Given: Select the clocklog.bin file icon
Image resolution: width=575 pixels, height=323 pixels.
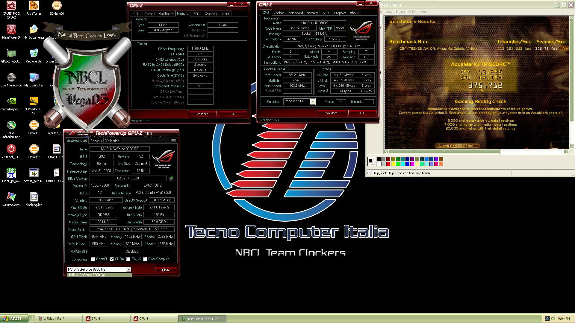Looking at the screenshot, I should pyautogui.click(x=34, y=199).
